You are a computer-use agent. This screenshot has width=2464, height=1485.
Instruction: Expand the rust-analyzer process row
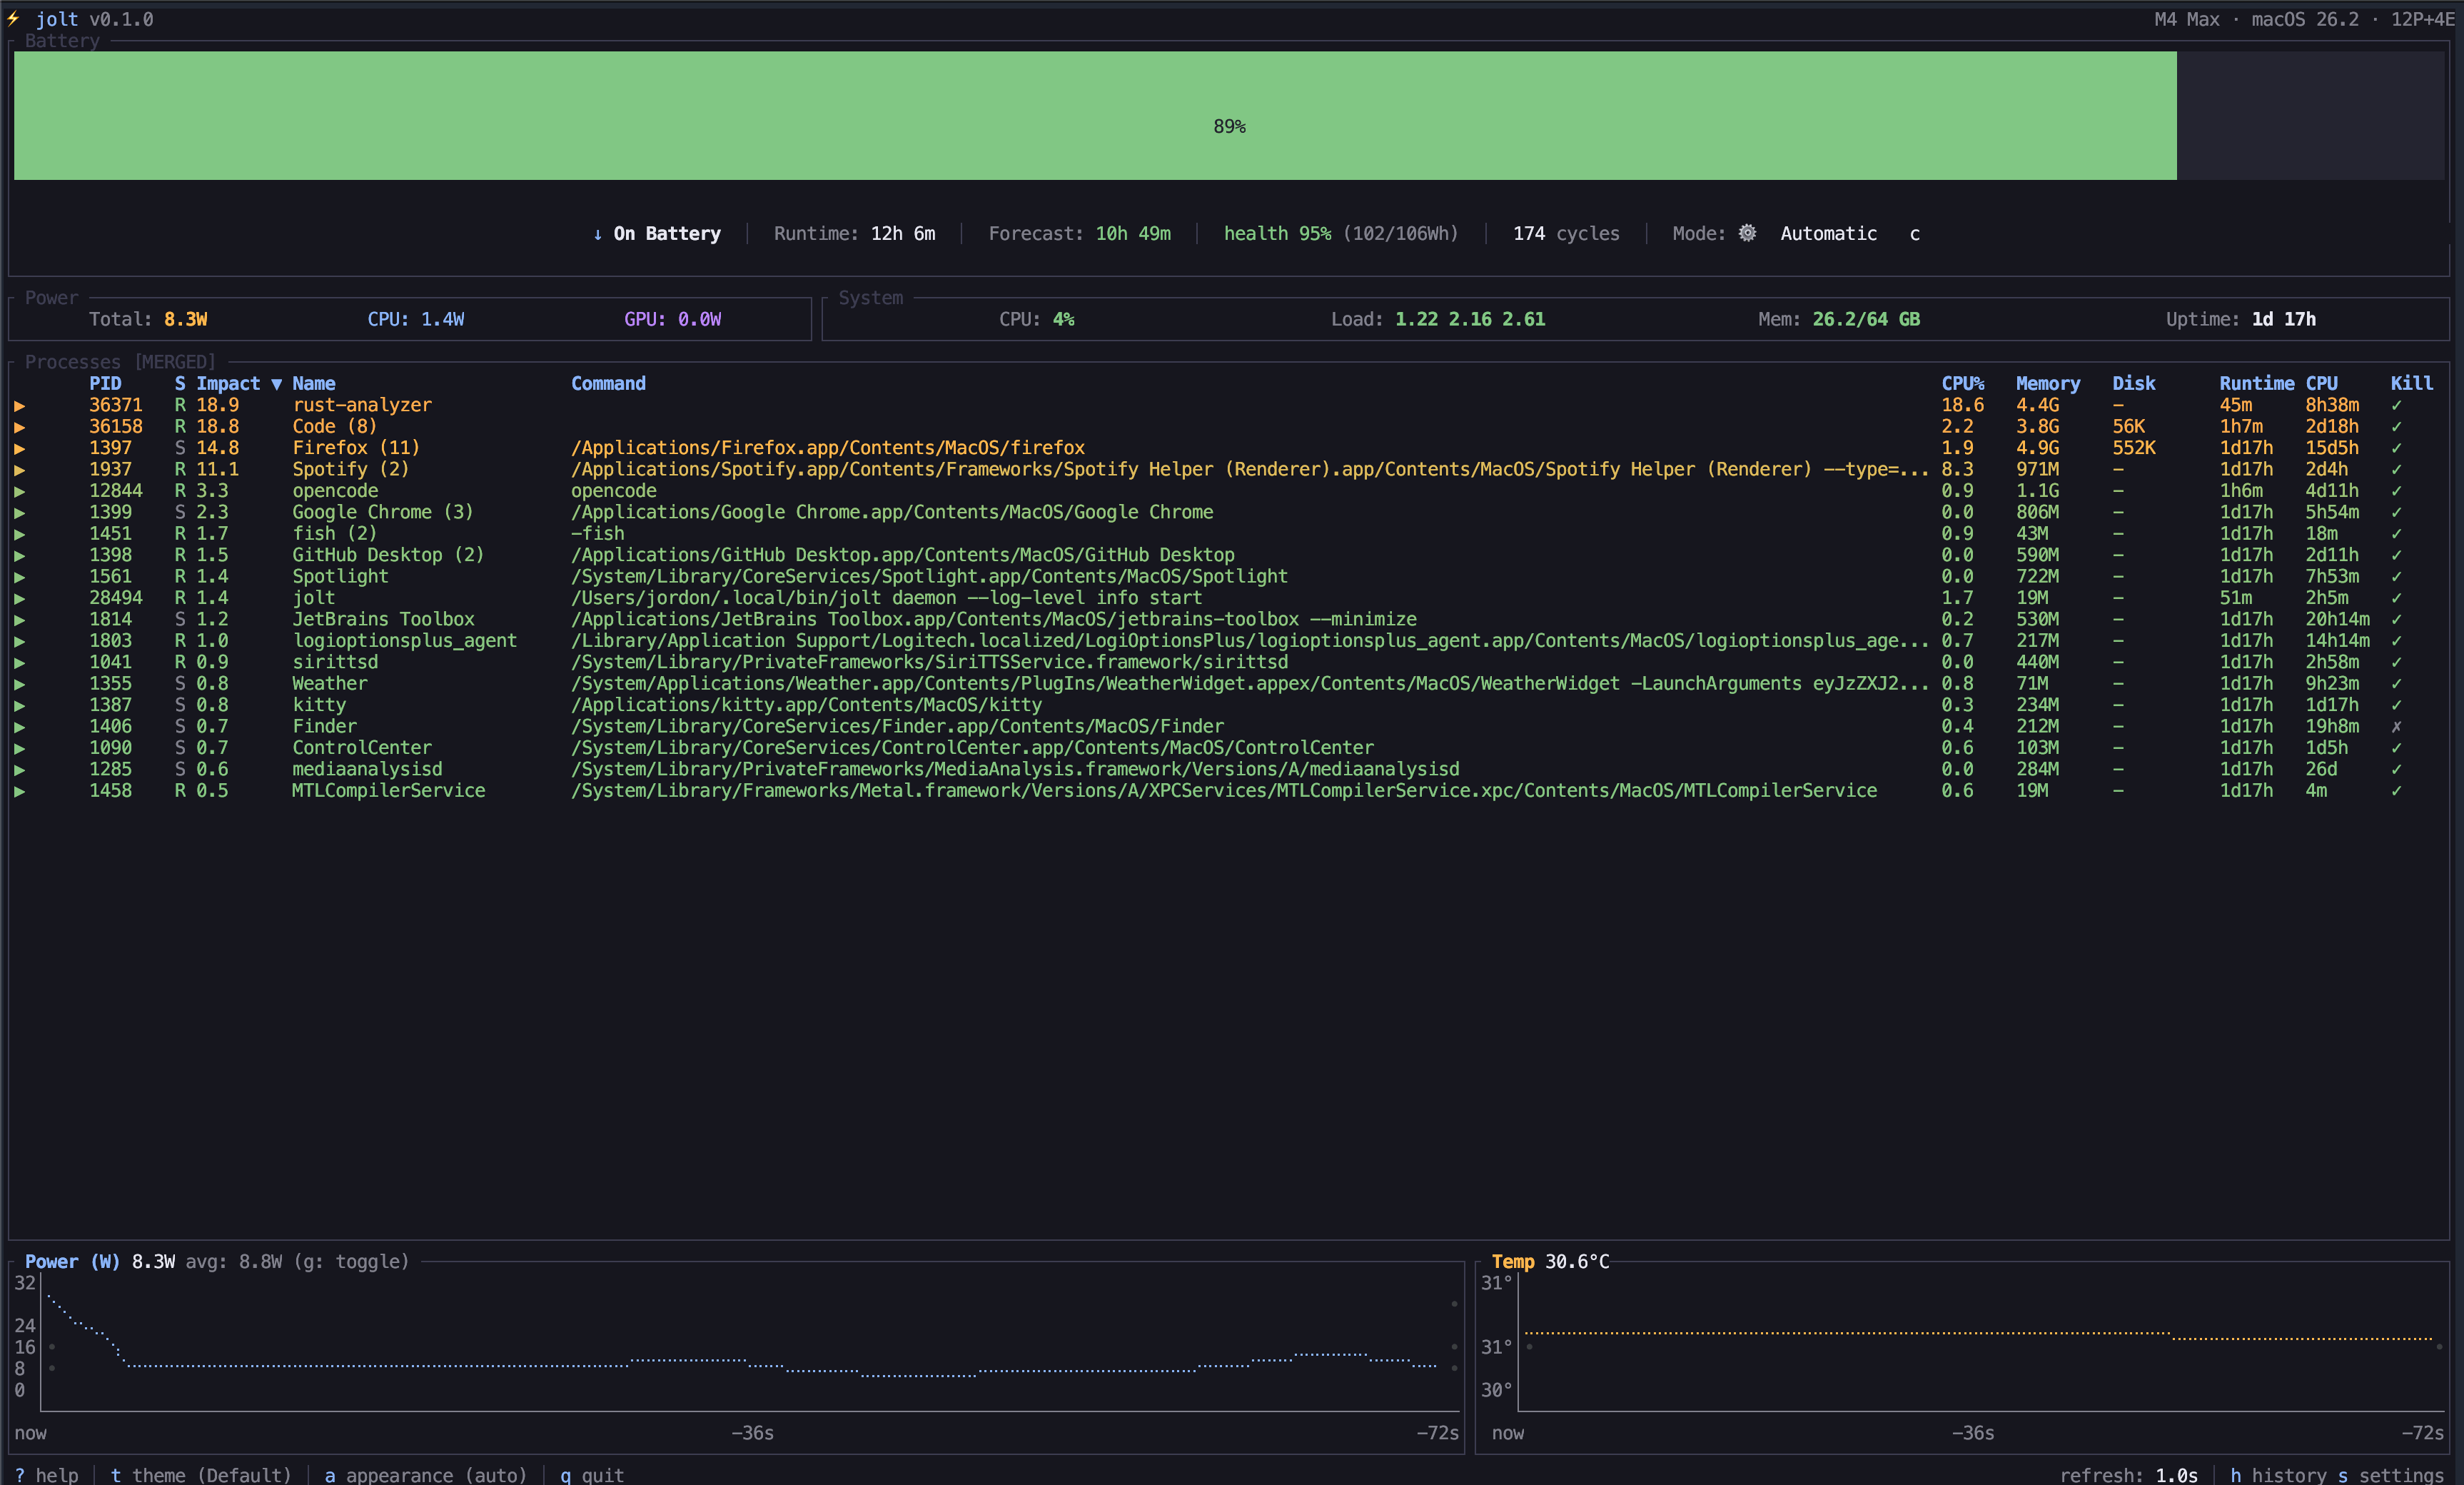pos(21,405)
